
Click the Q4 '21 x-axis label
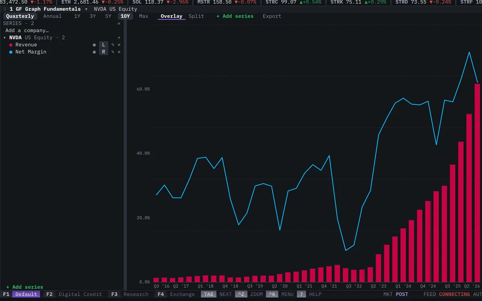[329, 287]
